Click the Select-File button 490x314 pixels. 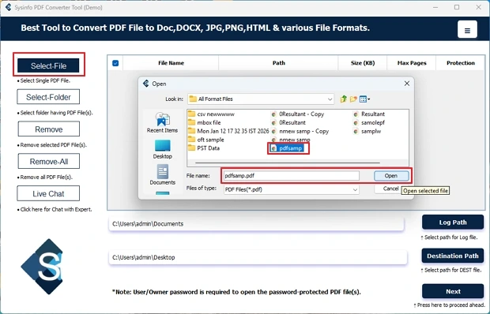(48, 65)
